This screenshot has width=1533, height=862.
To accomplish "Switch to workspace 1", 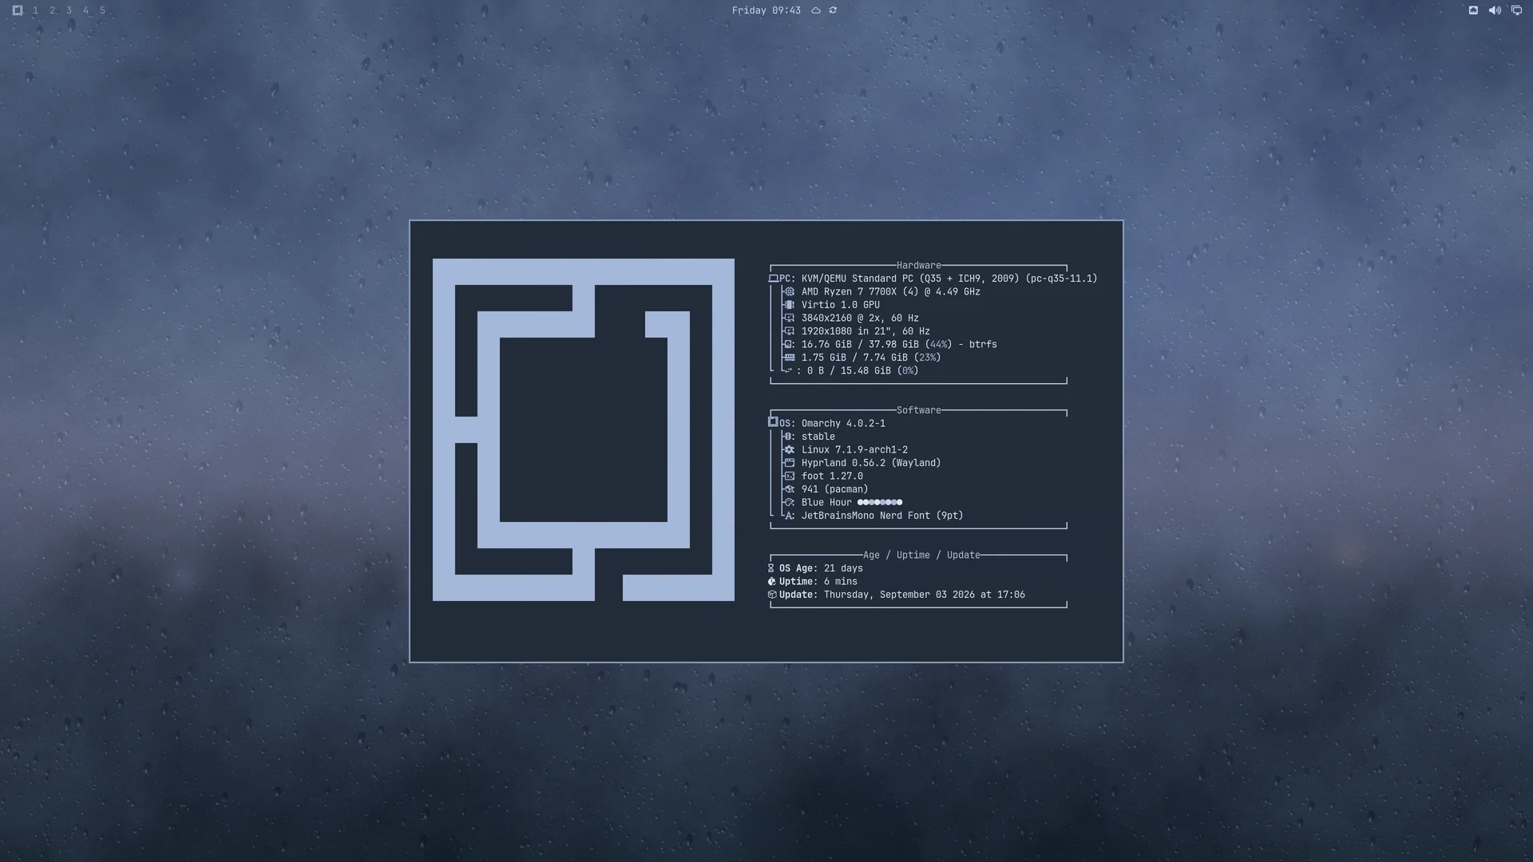I will (35, 10).
